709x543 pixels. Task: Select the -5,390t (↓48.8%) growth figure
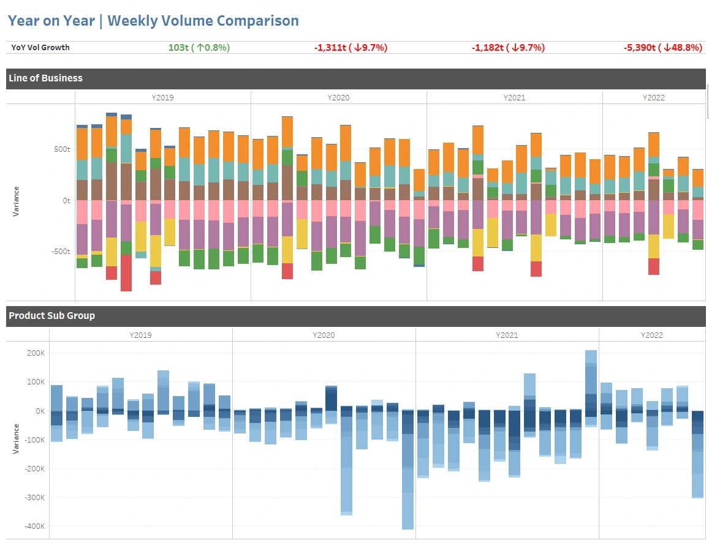coord(663,47)
